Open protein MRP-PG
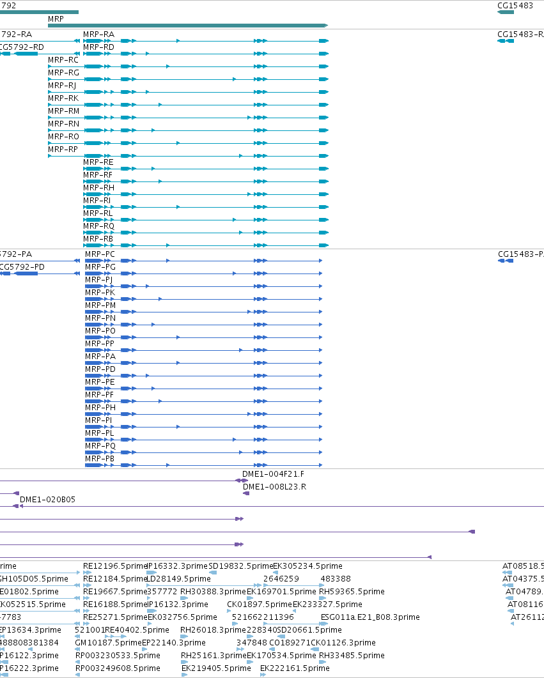This screenshot has width=544, height=678. 100,266
